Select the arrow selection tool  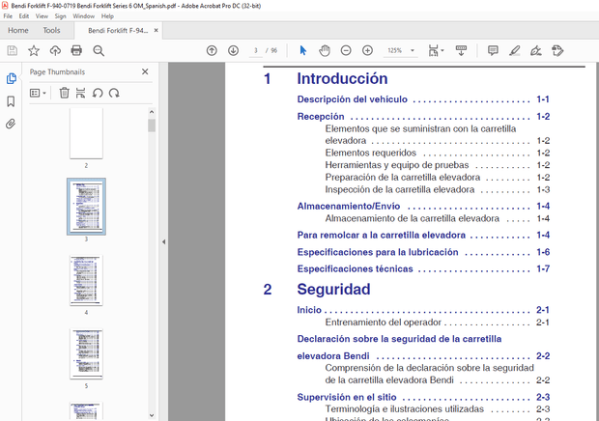pos(303,50)
